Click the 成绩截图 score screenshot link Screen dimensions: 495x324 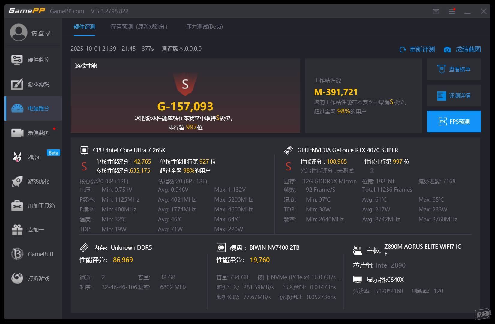click(x=463, y=49)
